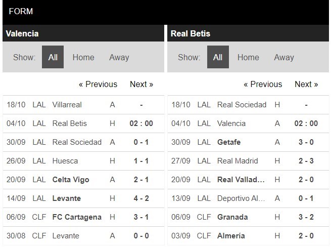
Task: Click Next in the Real Betis panel
Action: tap(306, 84)
